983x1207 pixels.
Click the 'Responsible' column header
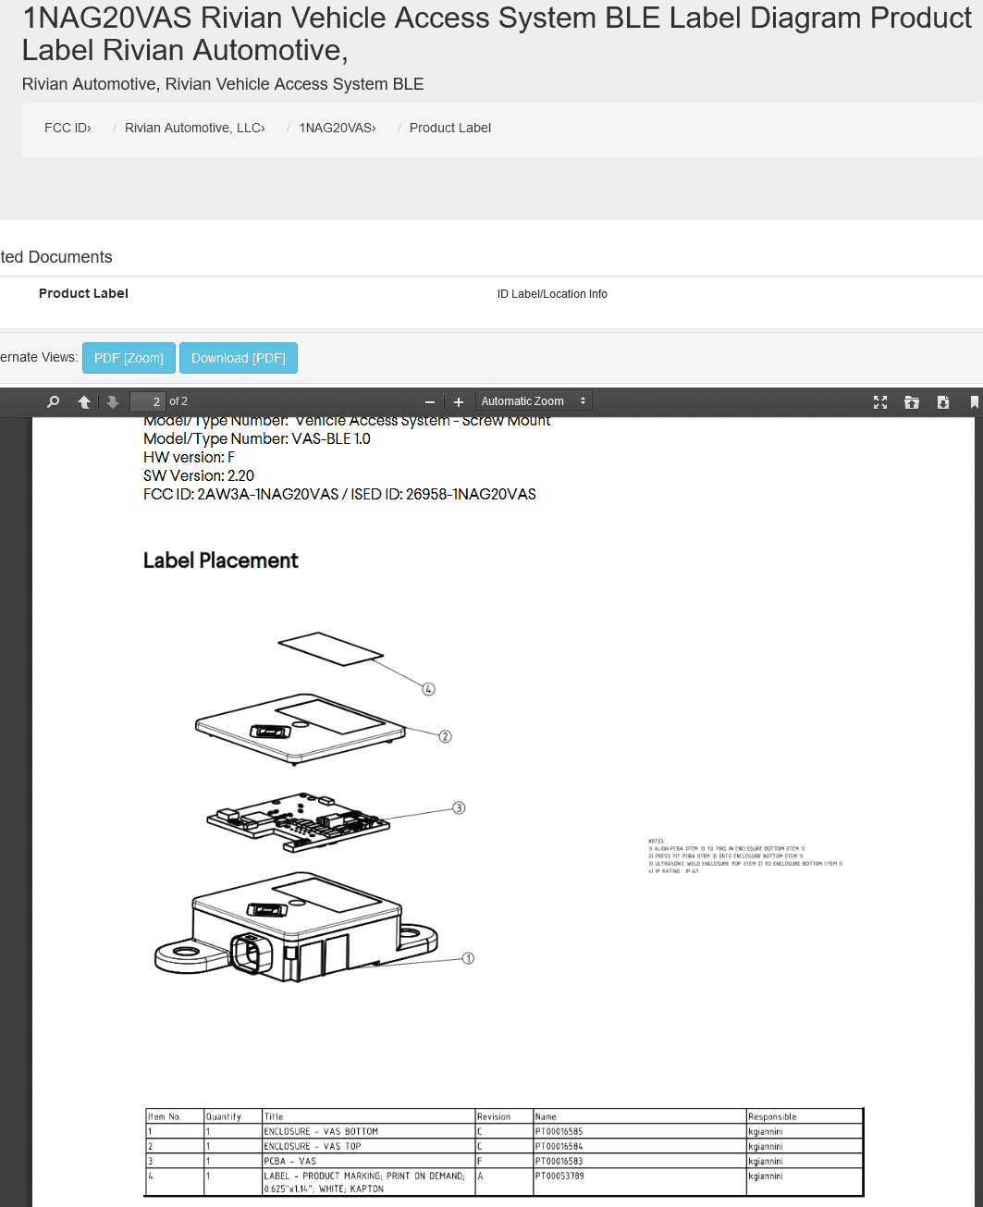coord(805,1116)
